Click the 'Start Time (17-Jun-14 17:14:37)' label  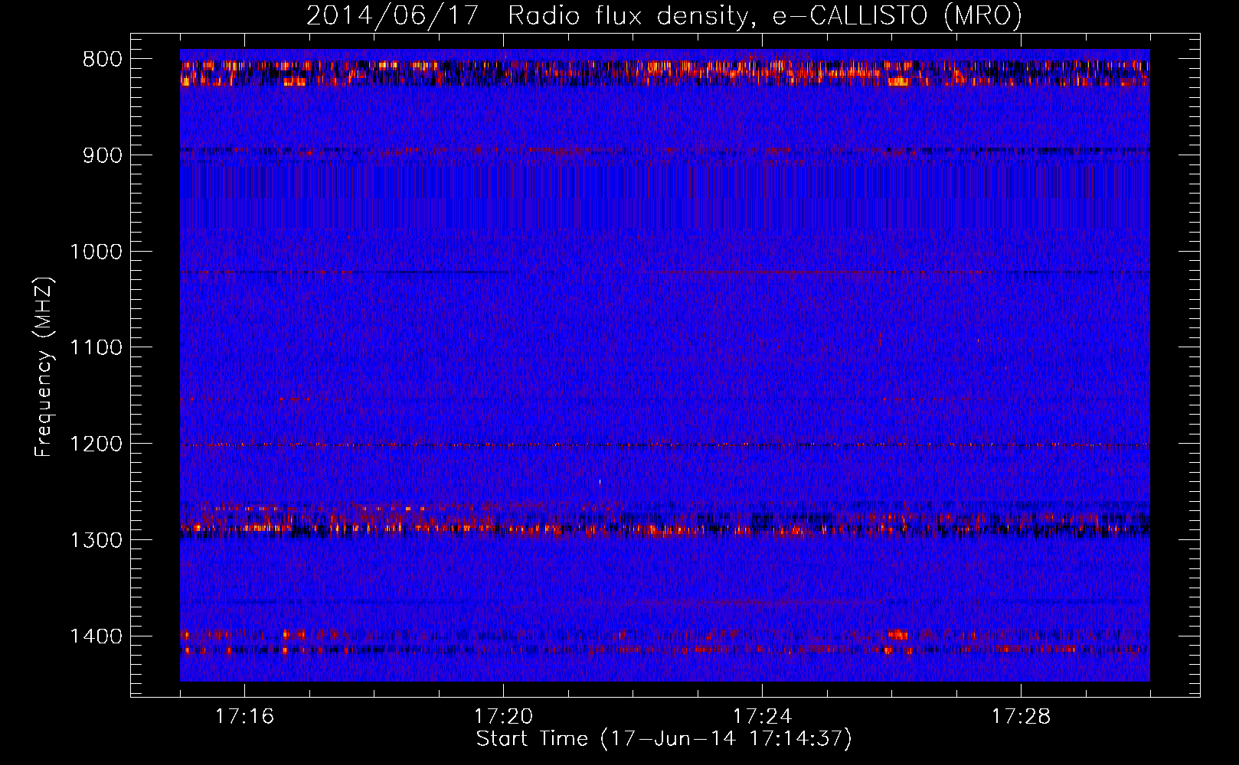[x=664, y=739]
